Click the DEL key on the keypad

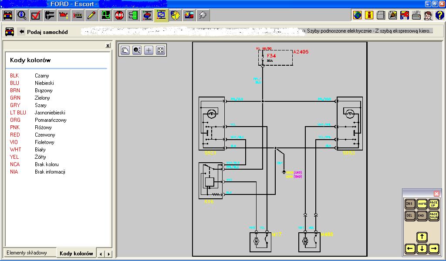(409, 216)
